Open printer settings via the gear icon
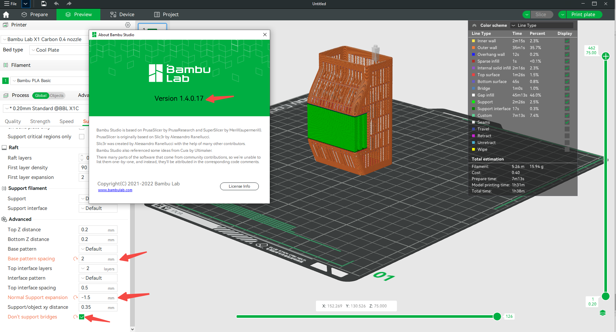This screenshot has width=616, height=332. 128,25
